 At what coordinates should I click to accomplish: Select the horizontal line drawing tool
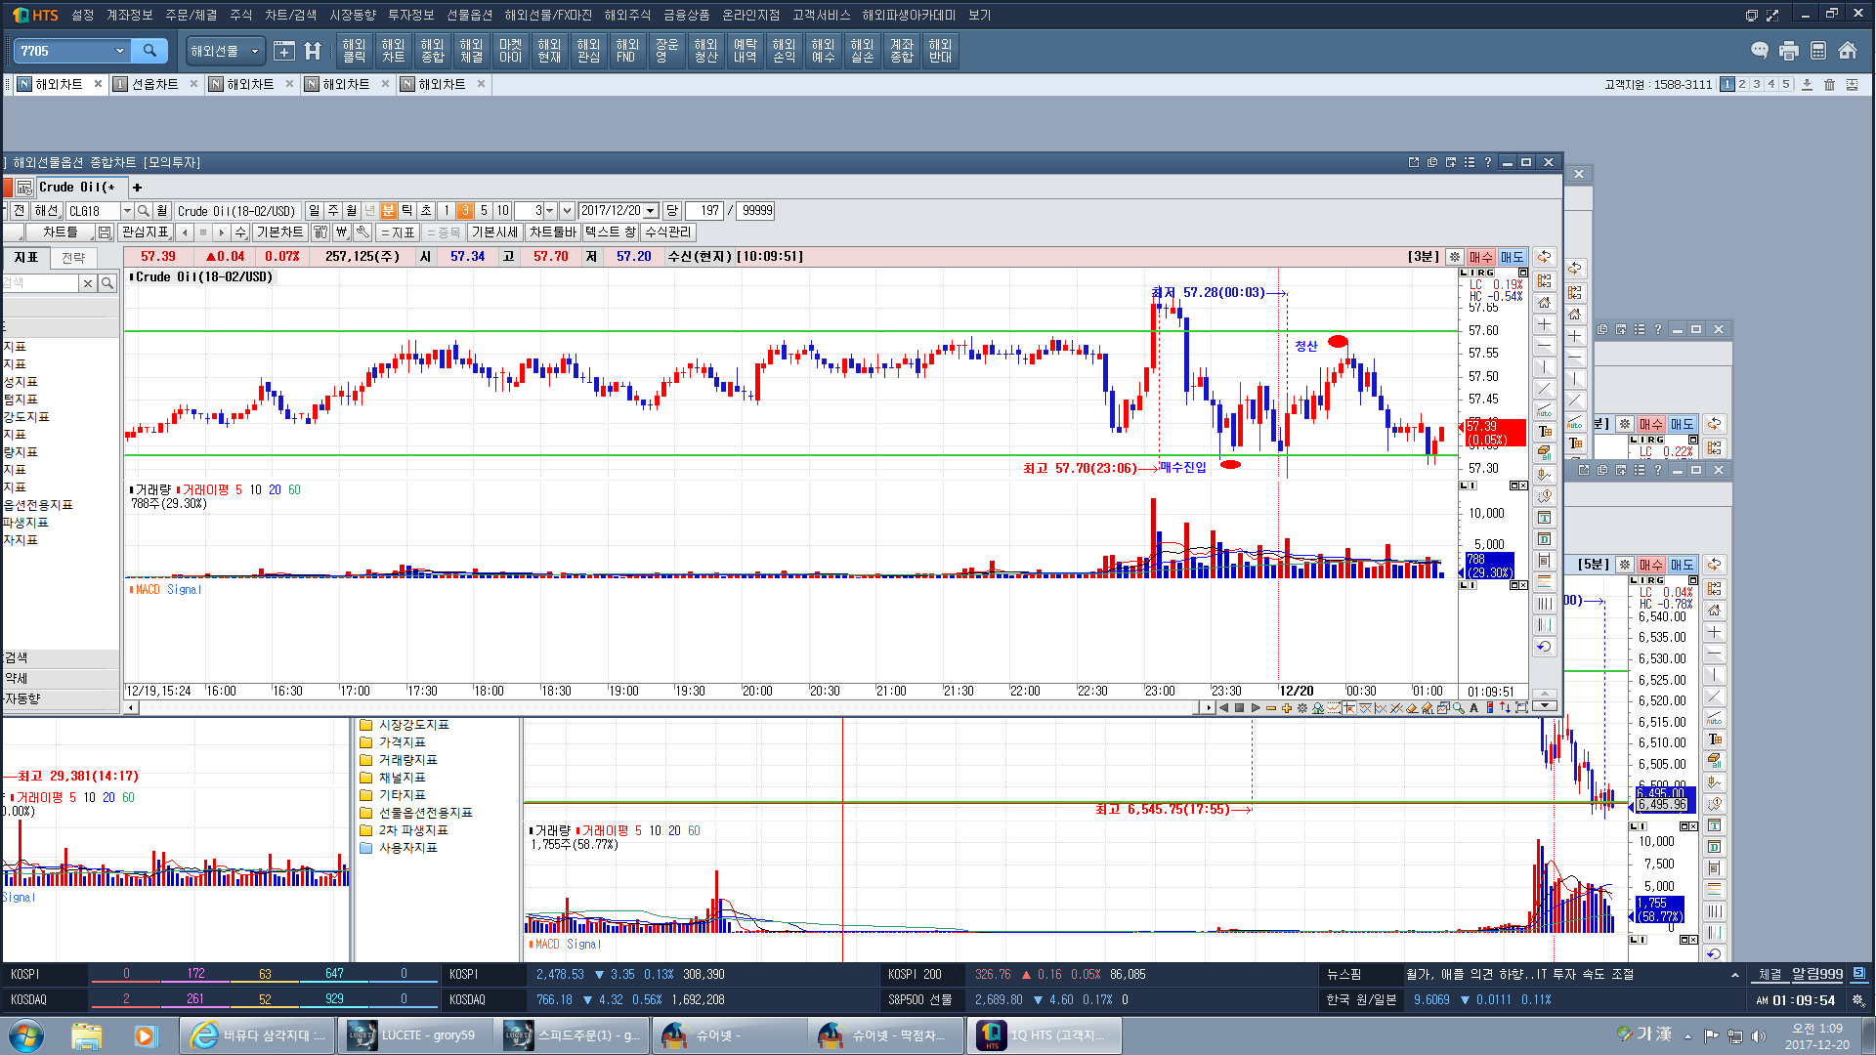(1544, 346)
